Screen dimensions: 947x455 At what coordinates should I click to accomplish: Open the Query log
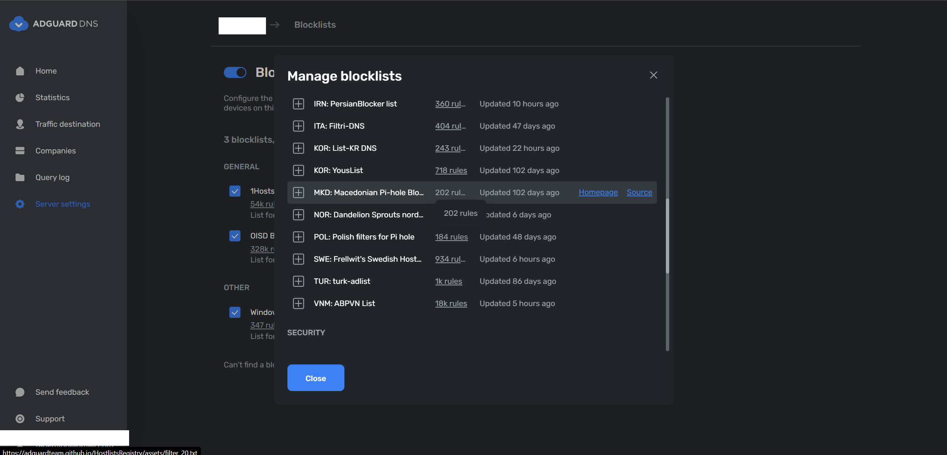pyautogui.click(x=52, y=177)
